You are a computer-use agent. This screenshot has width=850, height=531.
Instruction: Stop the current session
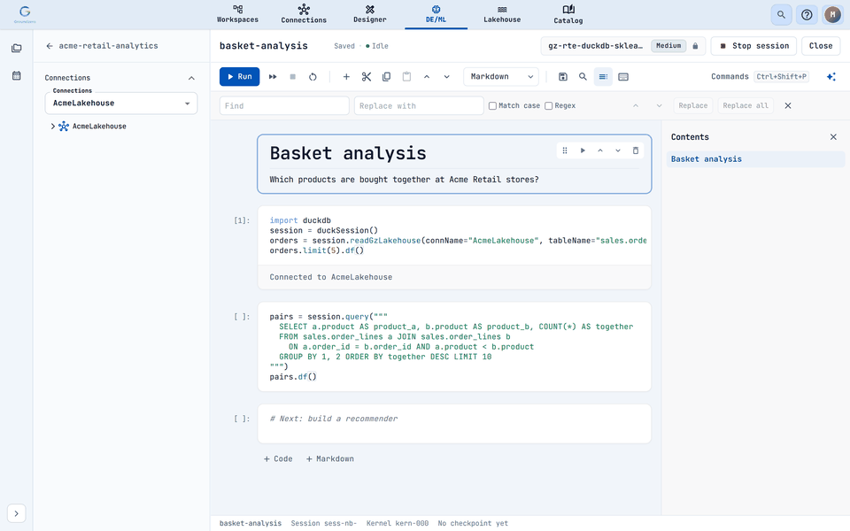[753, 46]
